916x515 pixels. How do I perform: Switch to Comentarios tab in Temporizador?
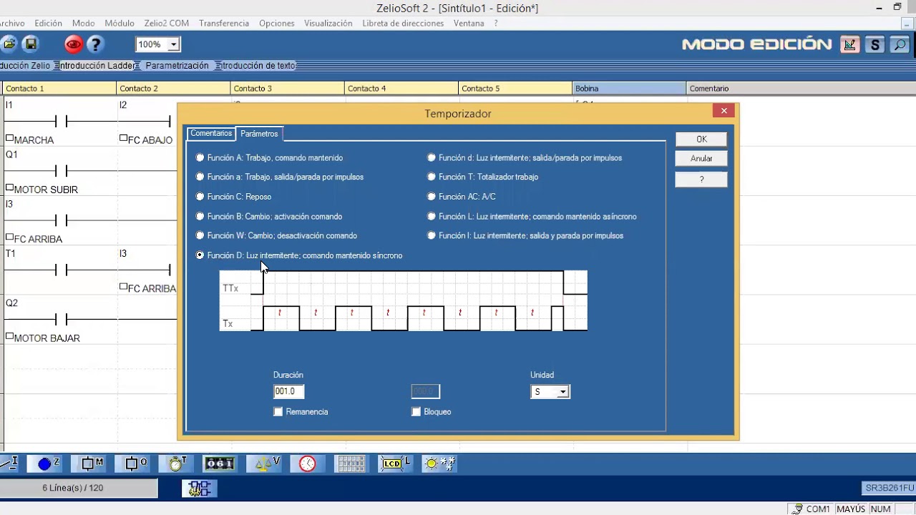211,134
